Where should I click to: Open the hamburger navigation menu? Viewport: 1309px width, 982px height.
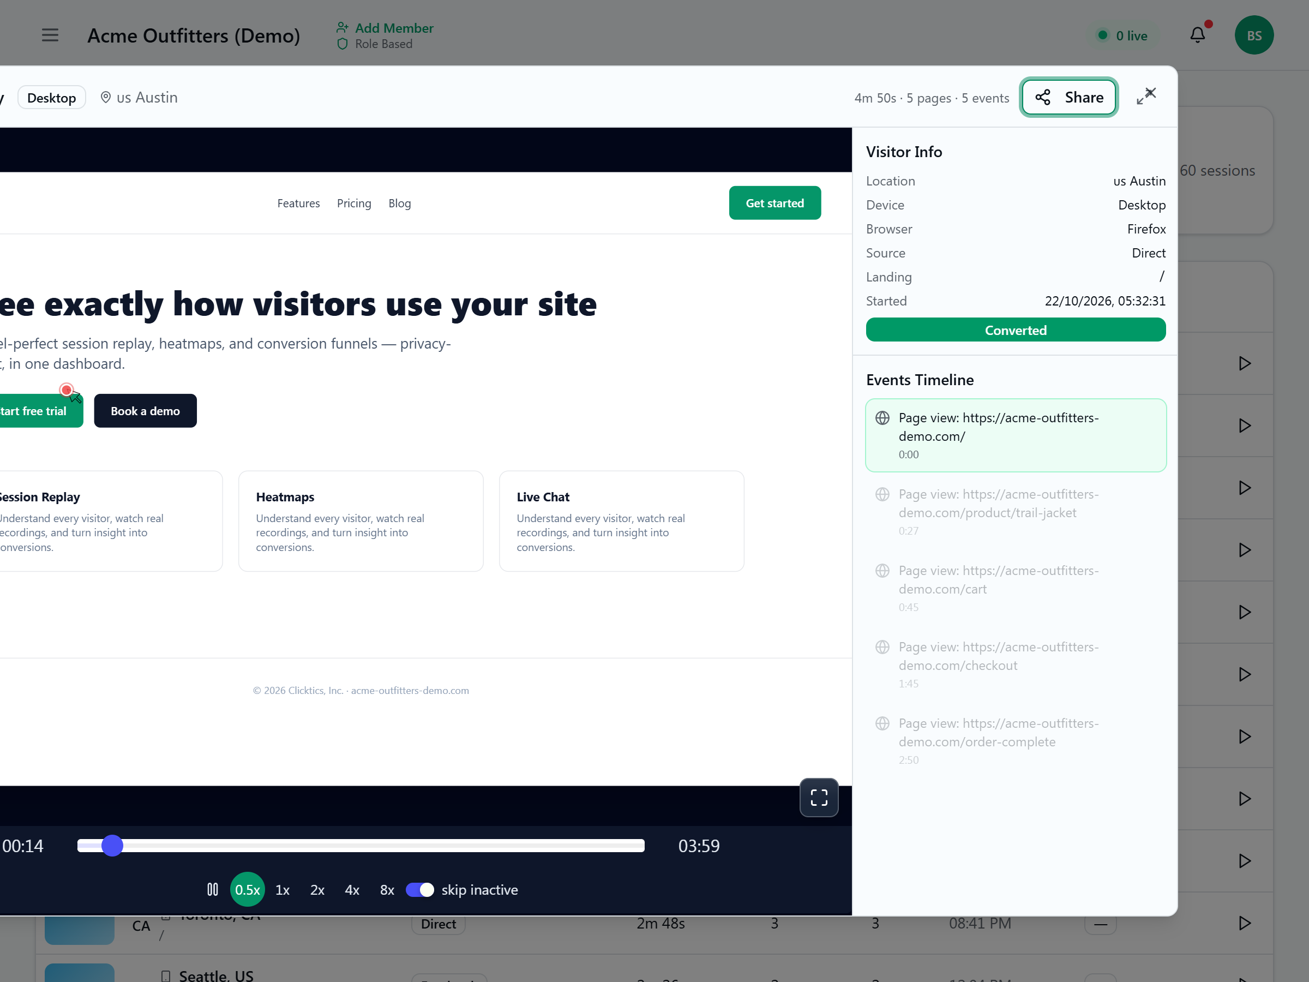[x=50, y=35]
